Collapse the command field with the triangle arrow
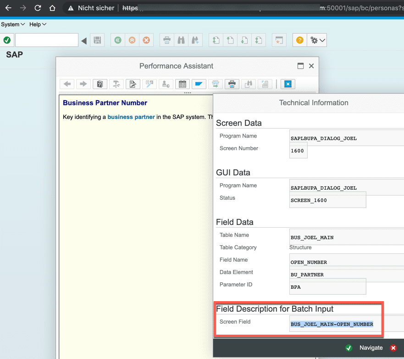This screenshot has height=359, width=404. click(x=84, y=41)
